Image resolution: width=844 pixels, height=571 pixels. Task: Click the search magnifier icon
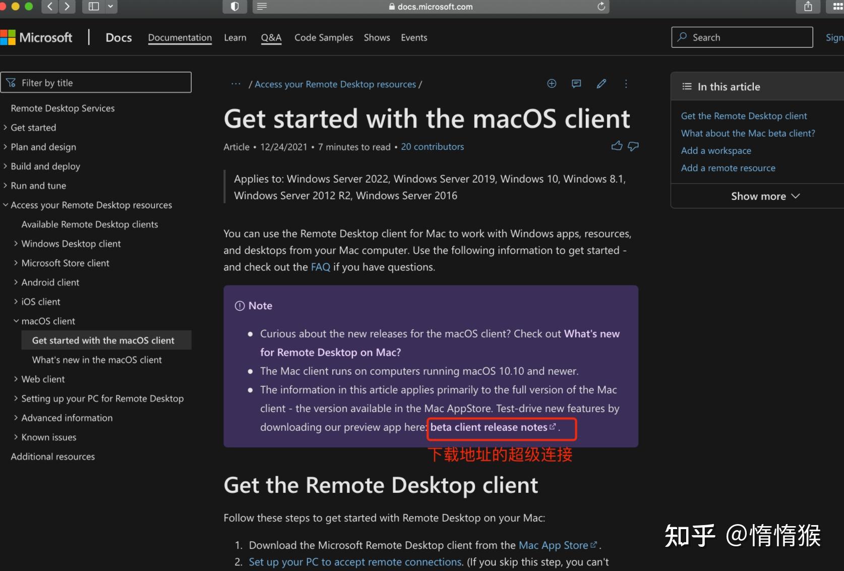(x=682, y=37)
